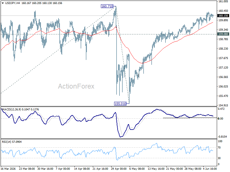Select the 156.025 price axis value
The width and height of the screenshot is (230, 172).
coord(223,87)
